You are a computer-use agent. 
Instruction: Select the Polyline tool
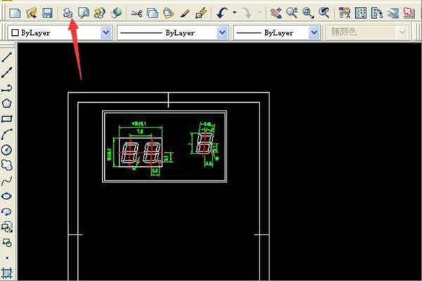click(x=7, y=88)
